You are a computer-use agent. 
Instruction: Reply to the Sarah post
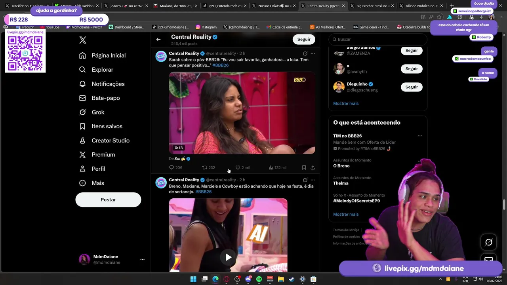(x=175, y=167)
